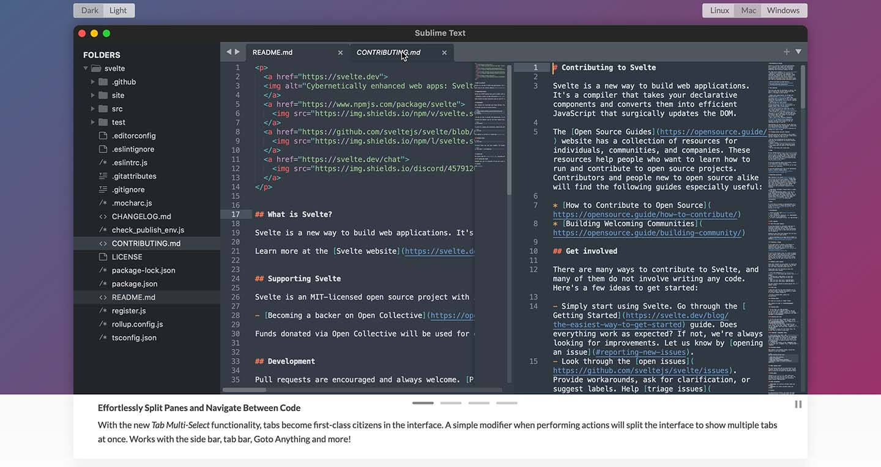Click the LICENSE file icon
This screenshot has width=881, height=467.
pyautogui.click(x=103, y=257)
